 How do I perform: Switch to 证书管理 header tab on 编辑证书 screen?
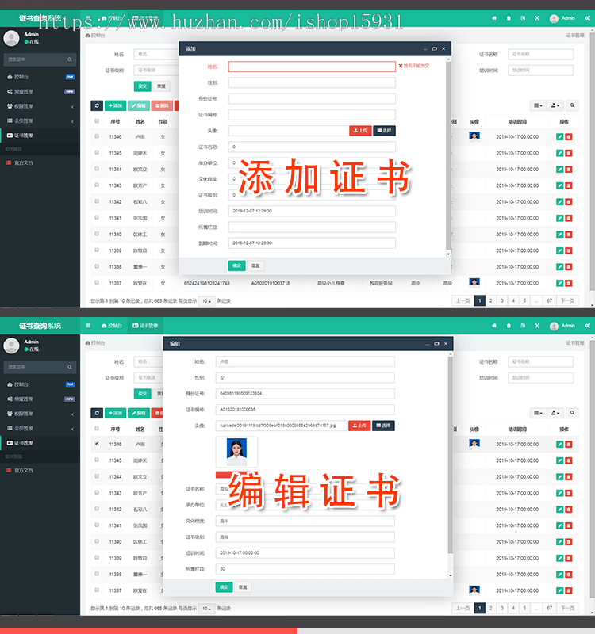click(x=146, y=326)
